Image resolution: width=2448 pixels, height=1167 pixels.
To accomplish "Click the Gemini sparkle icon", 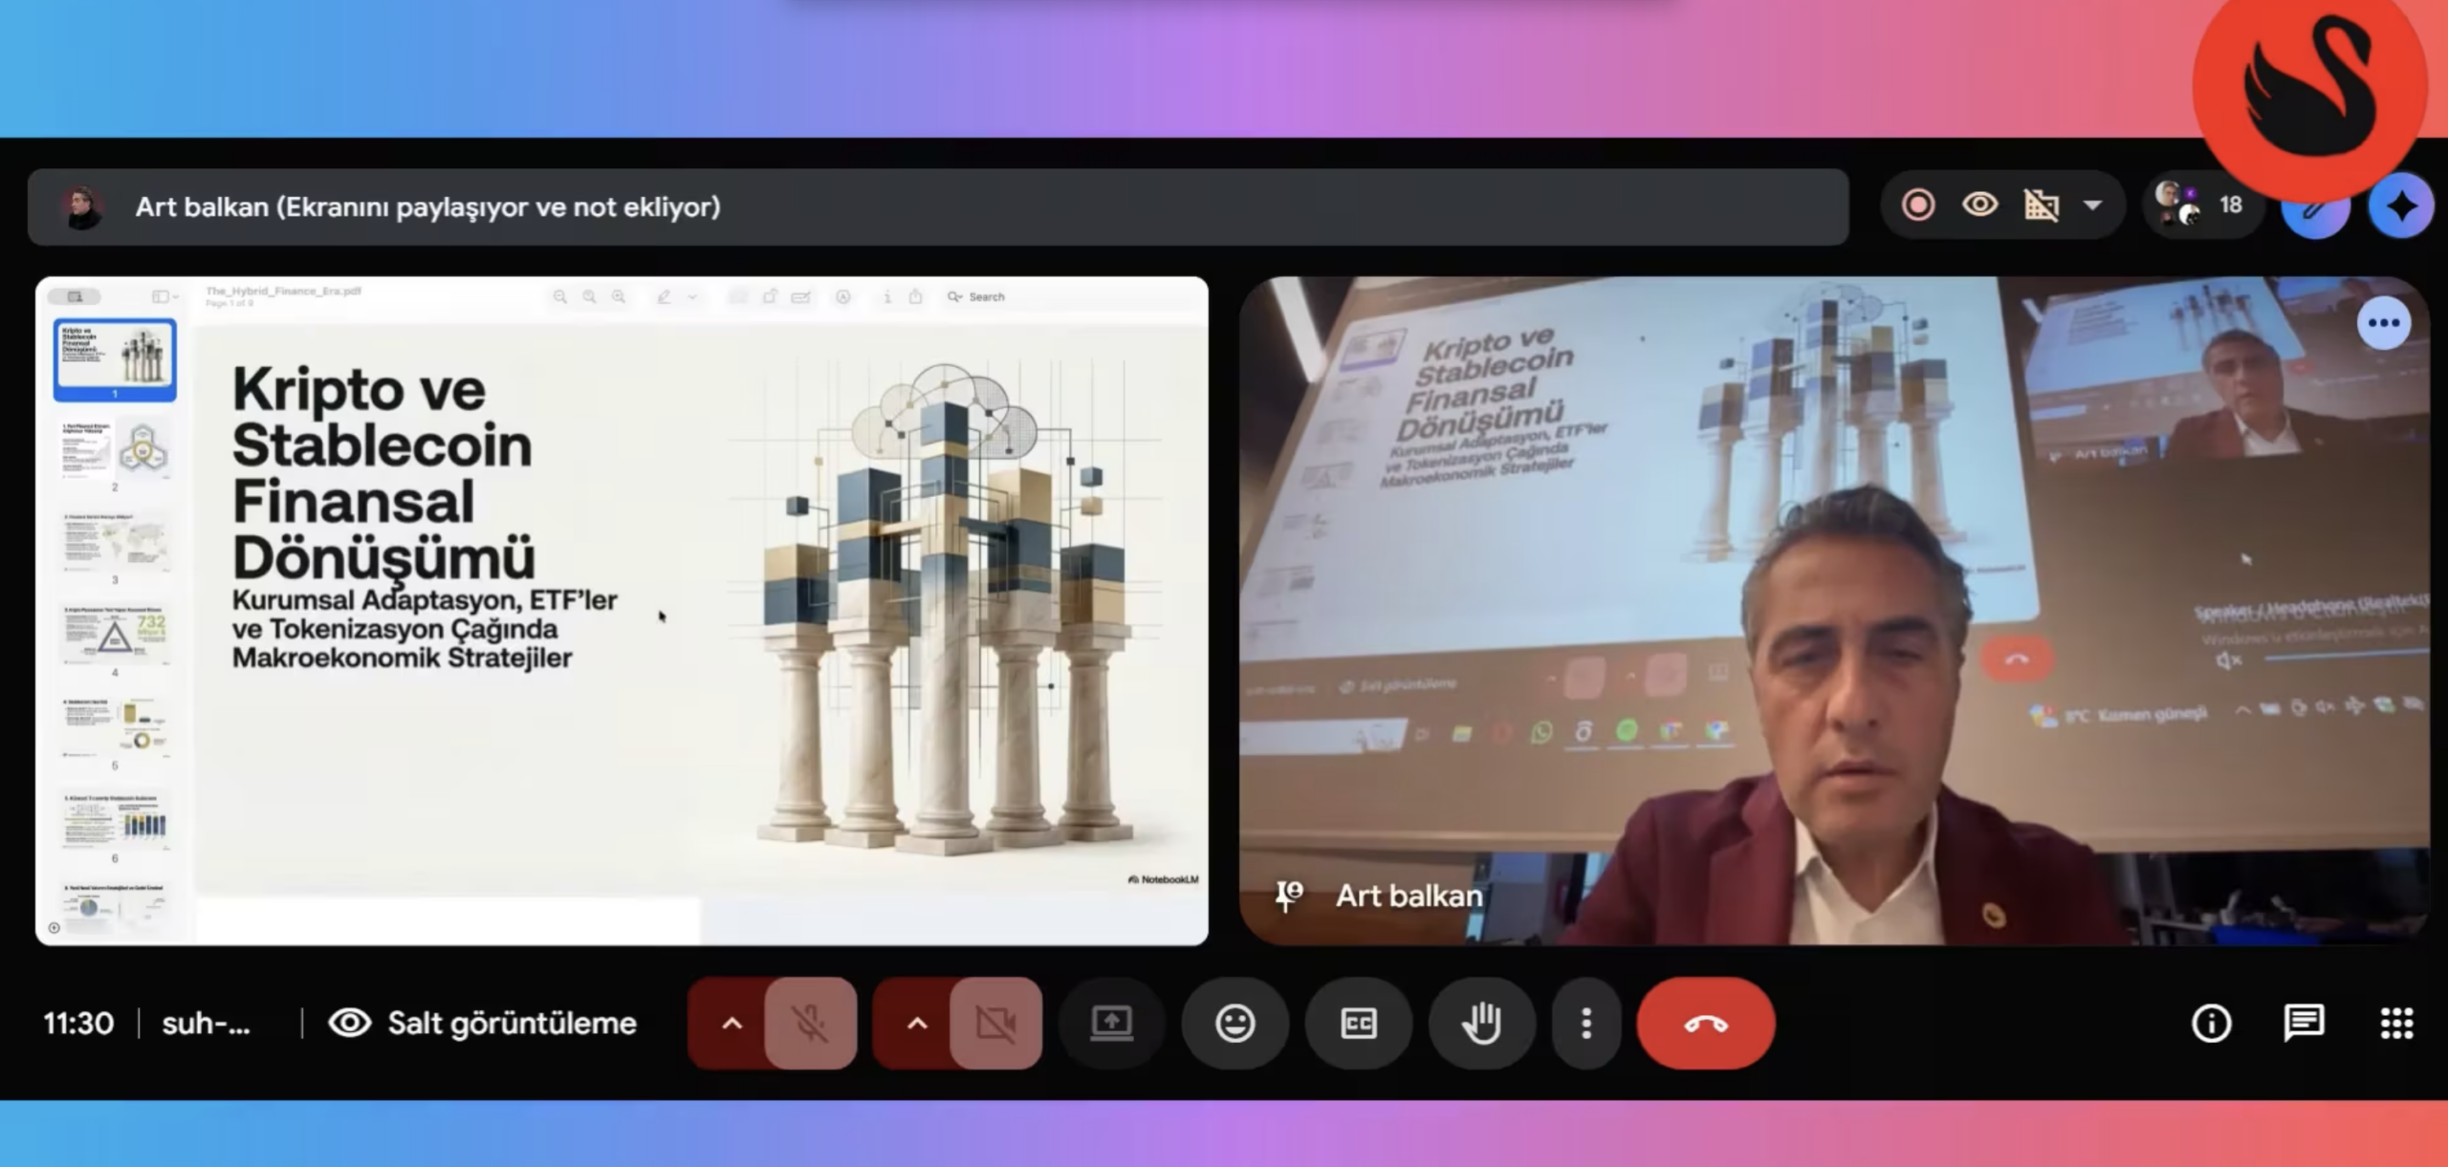I will coord(2400,206).
